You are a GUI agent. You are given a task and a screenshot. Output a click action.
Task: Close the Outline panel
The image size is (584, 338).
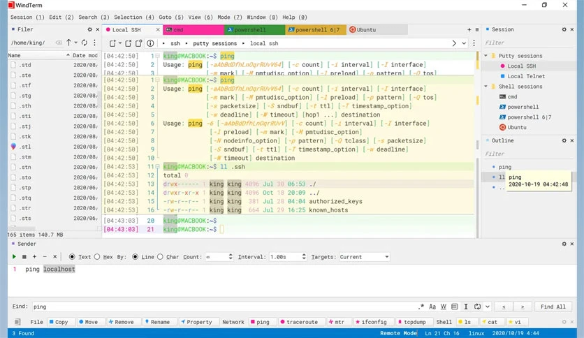(572, 140)
